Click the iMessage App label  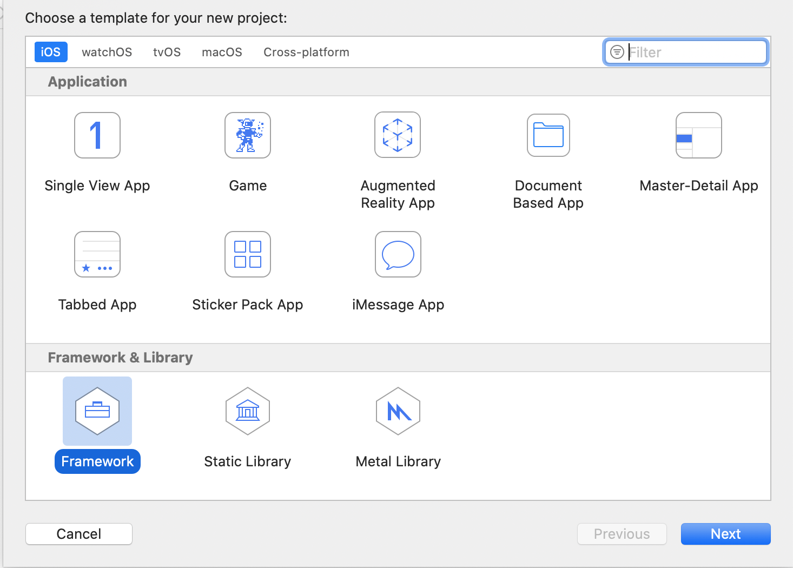398,305
